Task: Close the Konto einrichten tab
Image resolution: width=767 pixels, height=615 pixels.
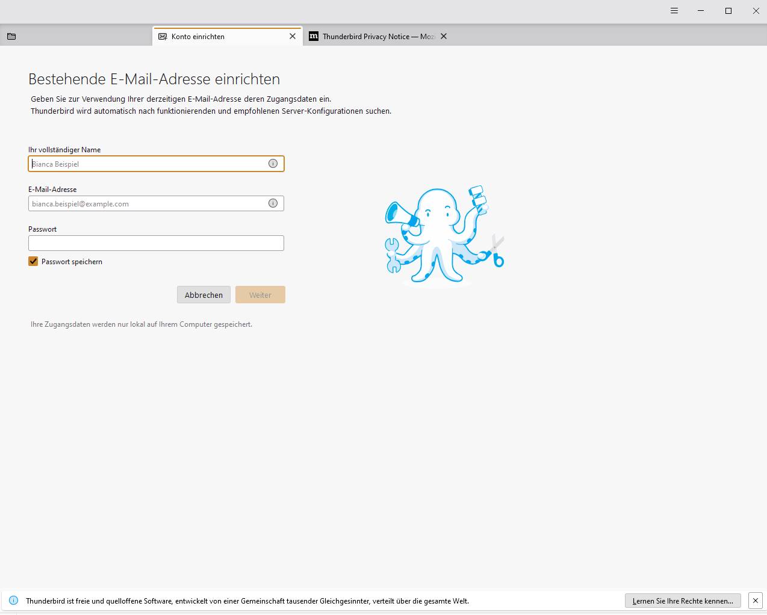Action: [x=293, y=36]
